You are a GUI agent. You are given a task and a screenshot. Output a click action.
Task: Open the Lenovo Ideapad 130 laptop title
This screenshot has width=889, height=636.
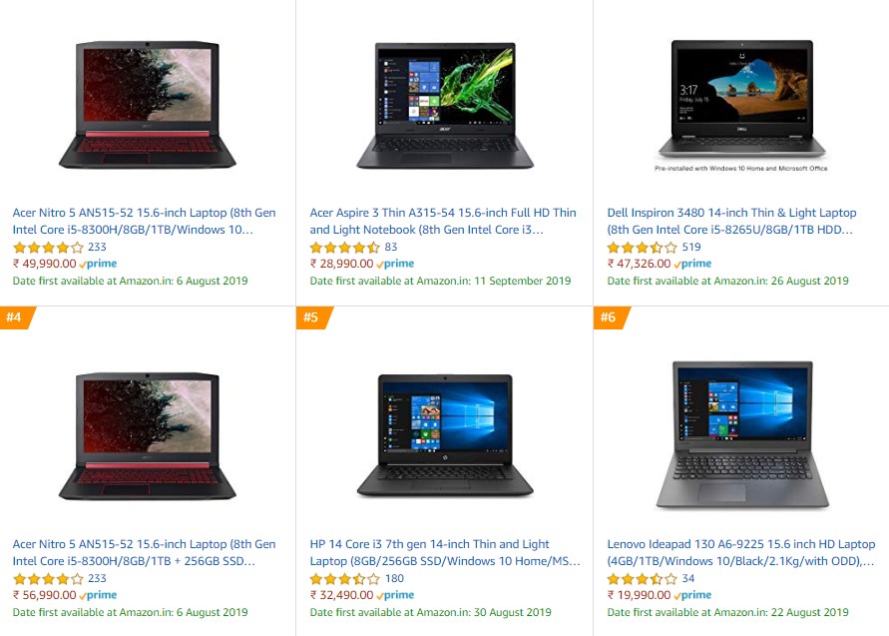741,552
